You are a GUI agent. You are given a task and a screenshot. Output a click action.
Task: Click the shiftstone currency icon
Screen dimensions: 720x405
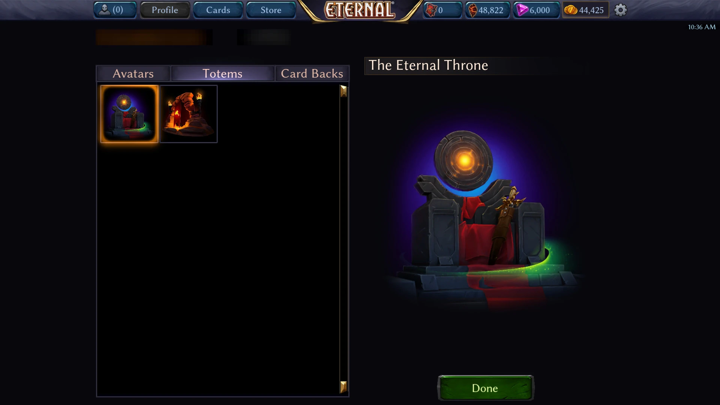pyautogui.click(x=472, y=10)
